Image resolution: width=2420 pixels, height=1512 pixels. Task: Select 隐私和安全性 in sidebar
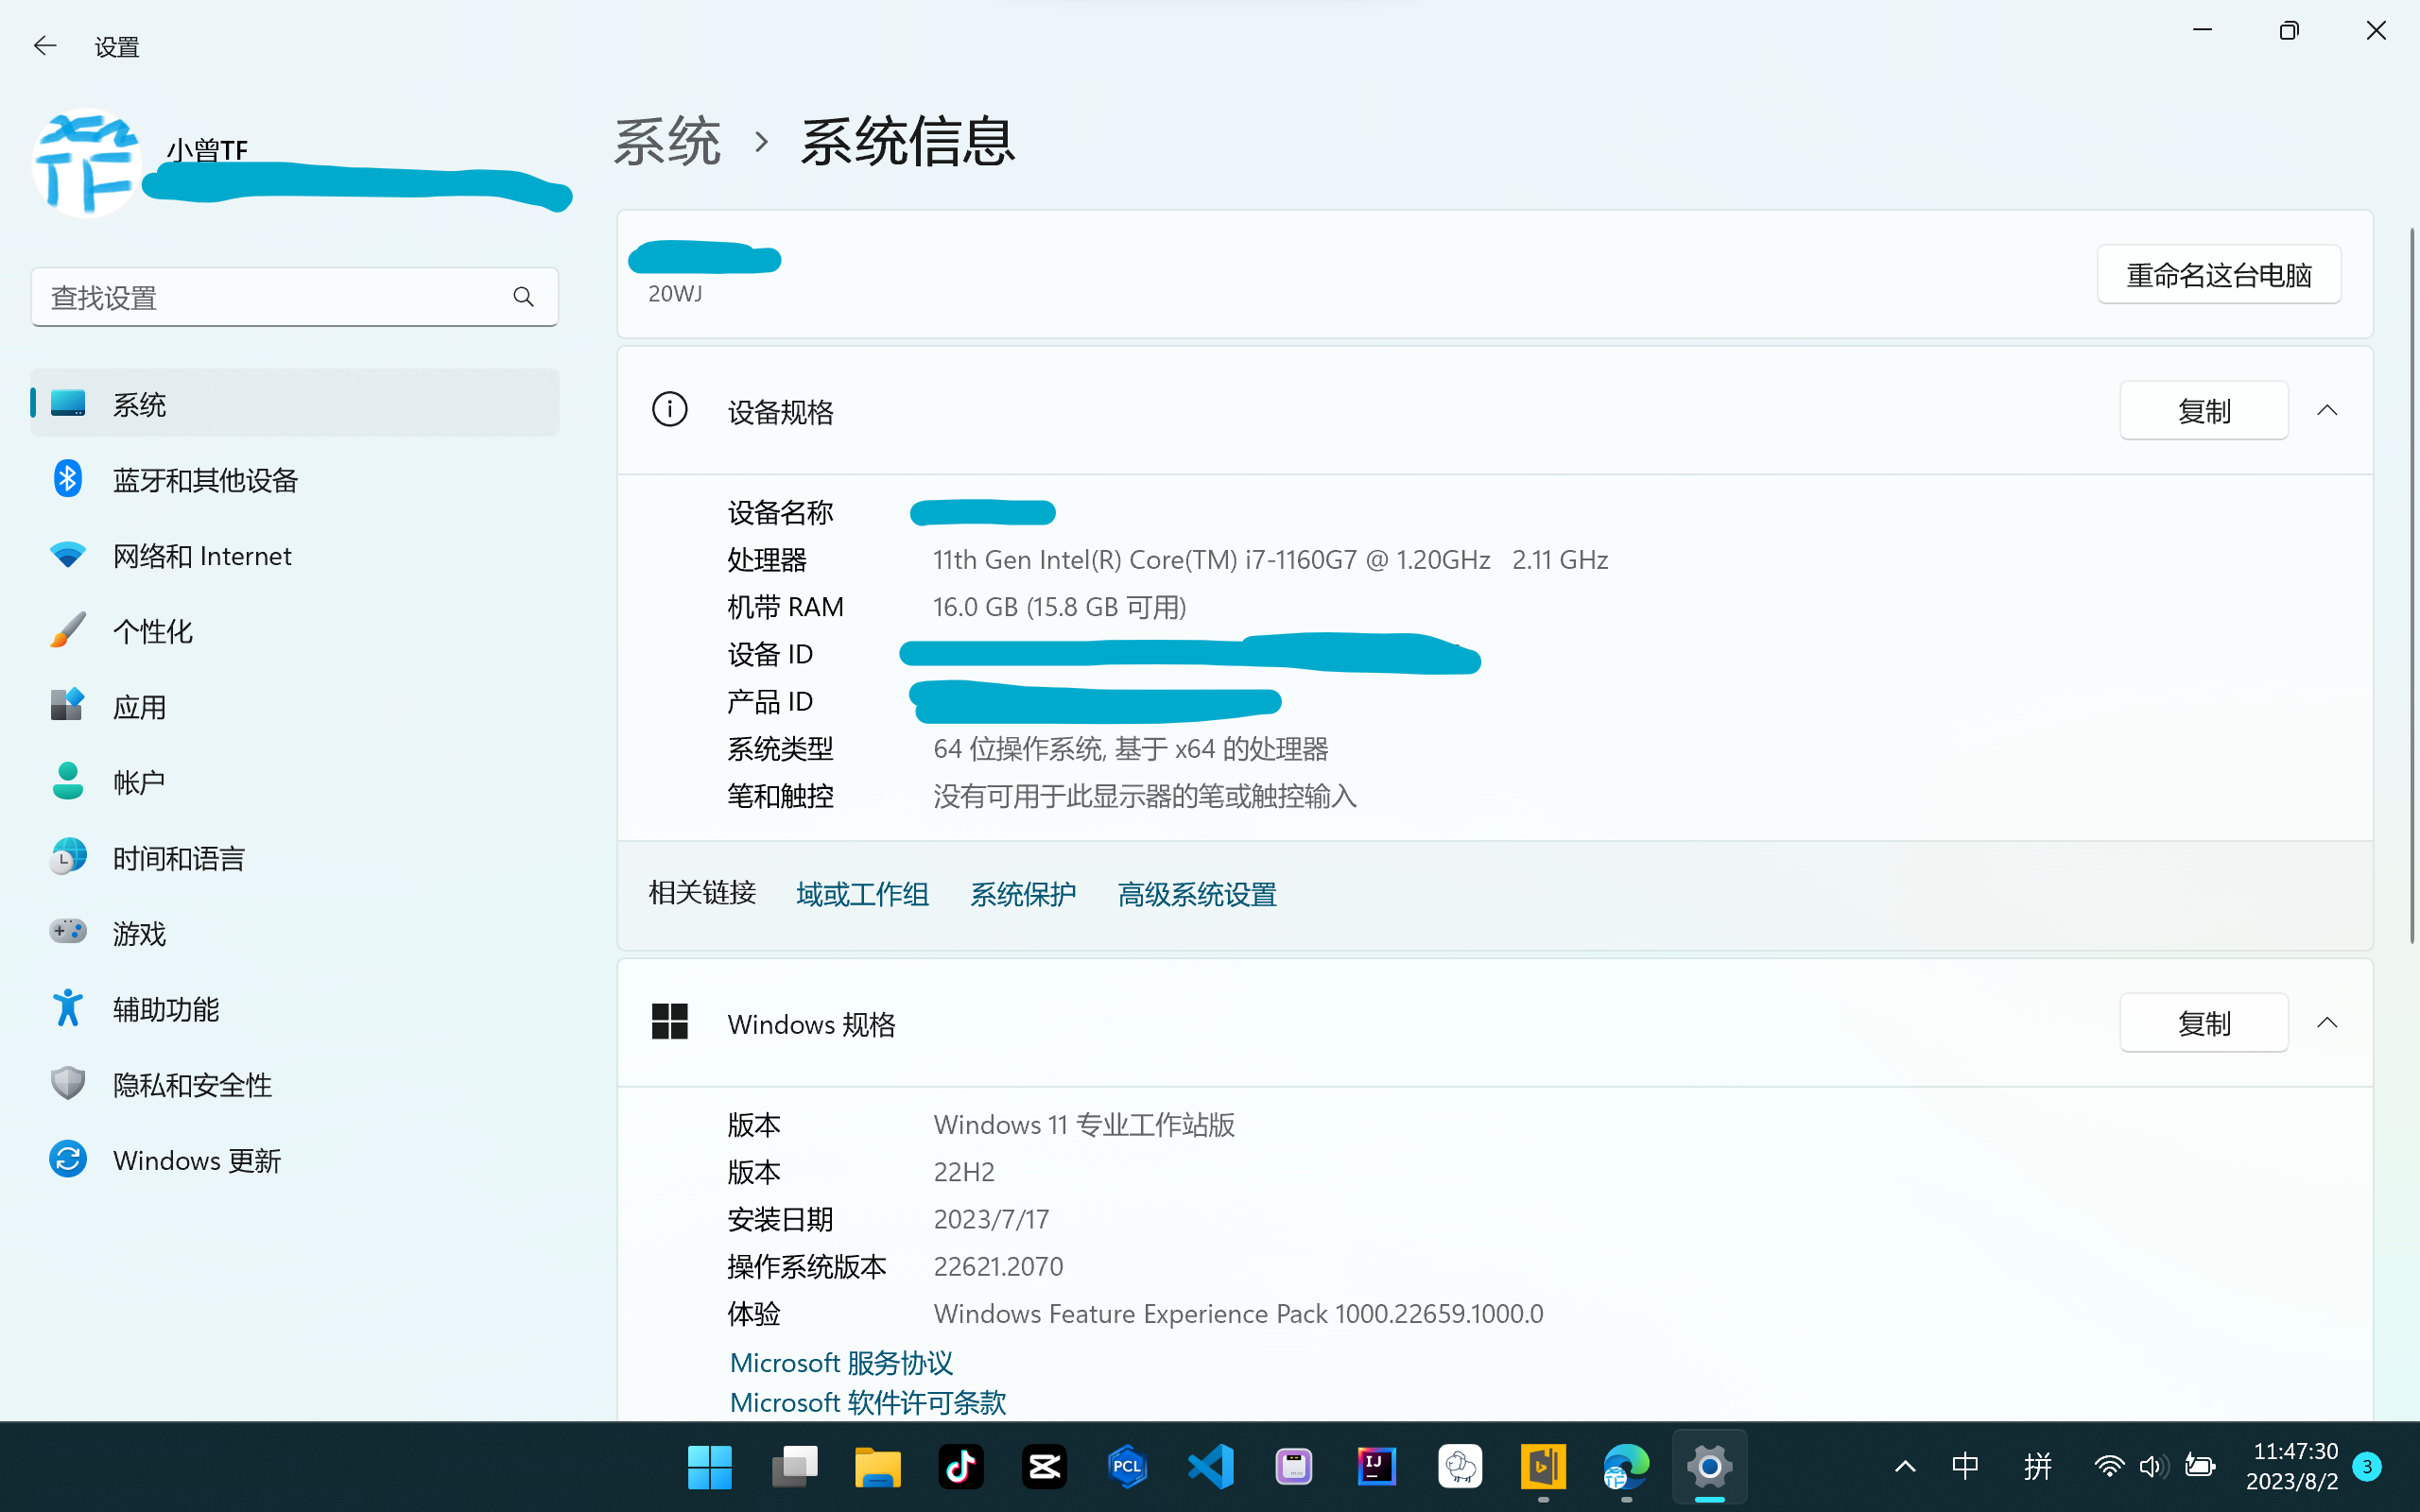192,1085
